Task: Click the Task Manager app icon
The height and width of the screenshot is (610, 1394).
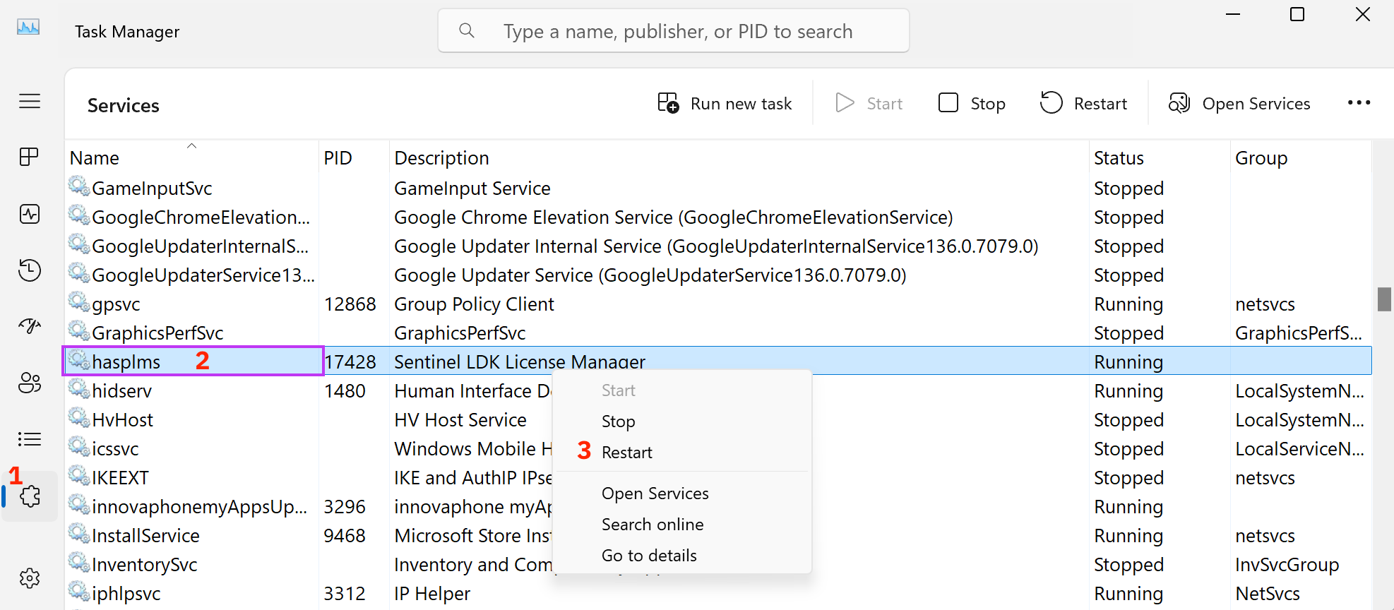Action: 28,28
